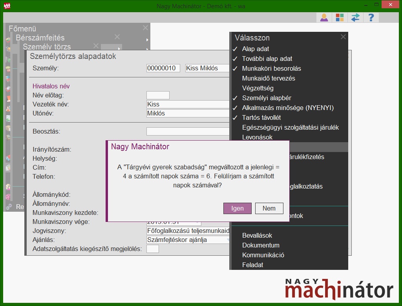Close the Bérszámfejtés submenu
The image size is (402, 306).
117,37
